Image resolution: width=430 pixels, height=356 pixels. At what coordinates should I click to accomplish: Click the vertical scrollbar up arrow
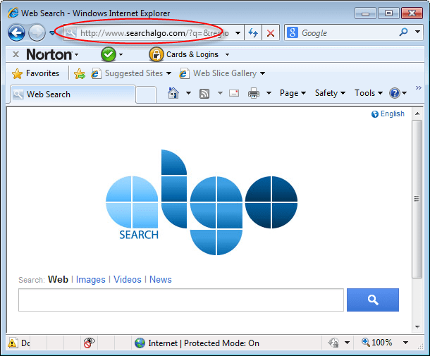click(x=417, y=113)
